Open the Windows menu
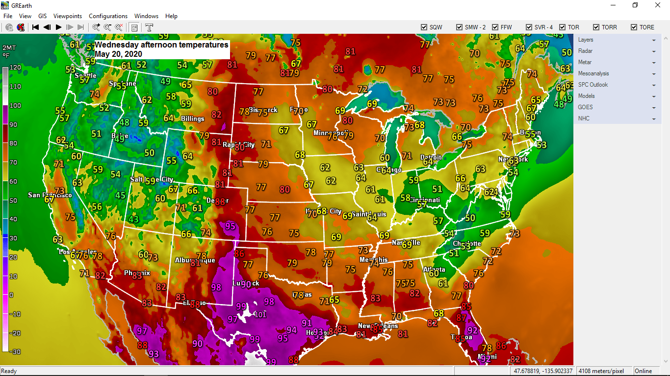The image size is (670, 376). pyautogui.click(x=146, y=16)
